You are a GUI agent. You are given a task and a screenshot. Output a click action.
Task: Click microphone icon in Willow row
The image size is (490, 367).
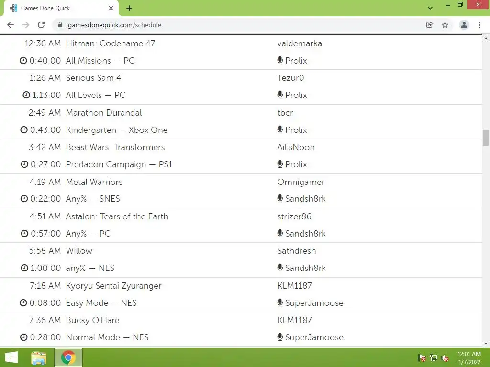[x=280, y=268]
